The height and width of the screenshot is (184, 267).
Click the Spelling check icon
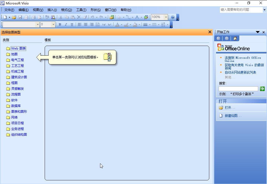(47, 17)
